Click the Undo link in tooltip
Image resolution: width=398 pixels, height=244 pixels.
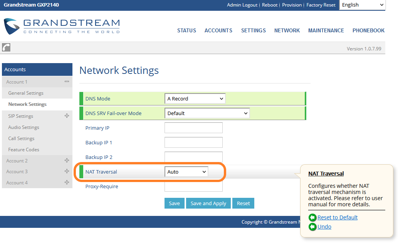324,227
